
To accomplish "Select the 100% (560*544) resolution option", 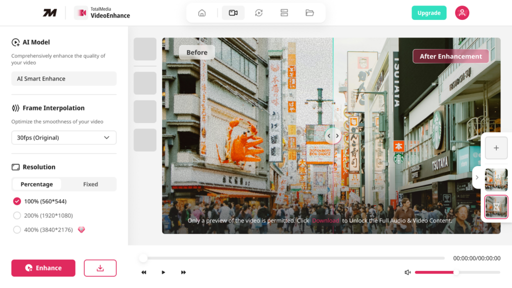I will click(17, 201).
